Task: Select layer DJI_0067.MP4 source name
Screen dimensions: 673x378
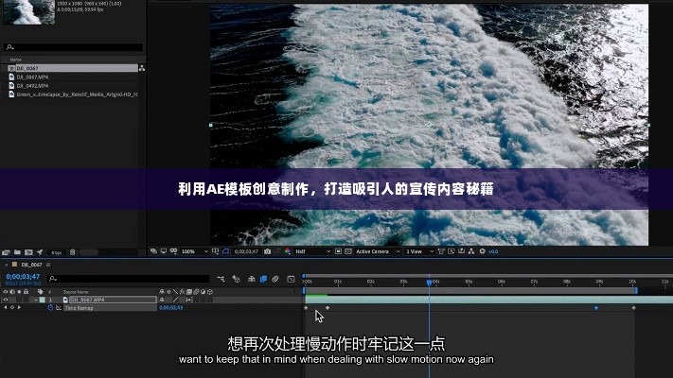Action: (x=113, y=300)
